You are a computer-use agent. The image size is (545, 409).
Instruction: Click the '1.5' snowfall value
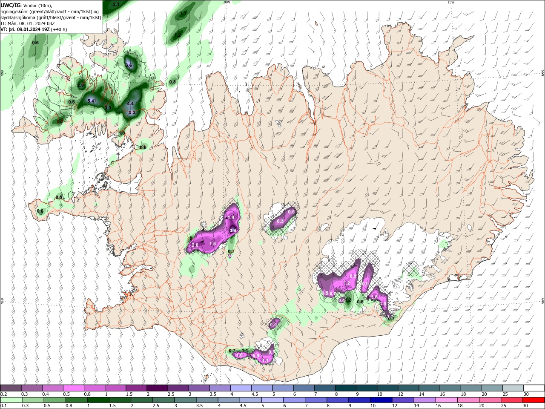click(213, 243)
